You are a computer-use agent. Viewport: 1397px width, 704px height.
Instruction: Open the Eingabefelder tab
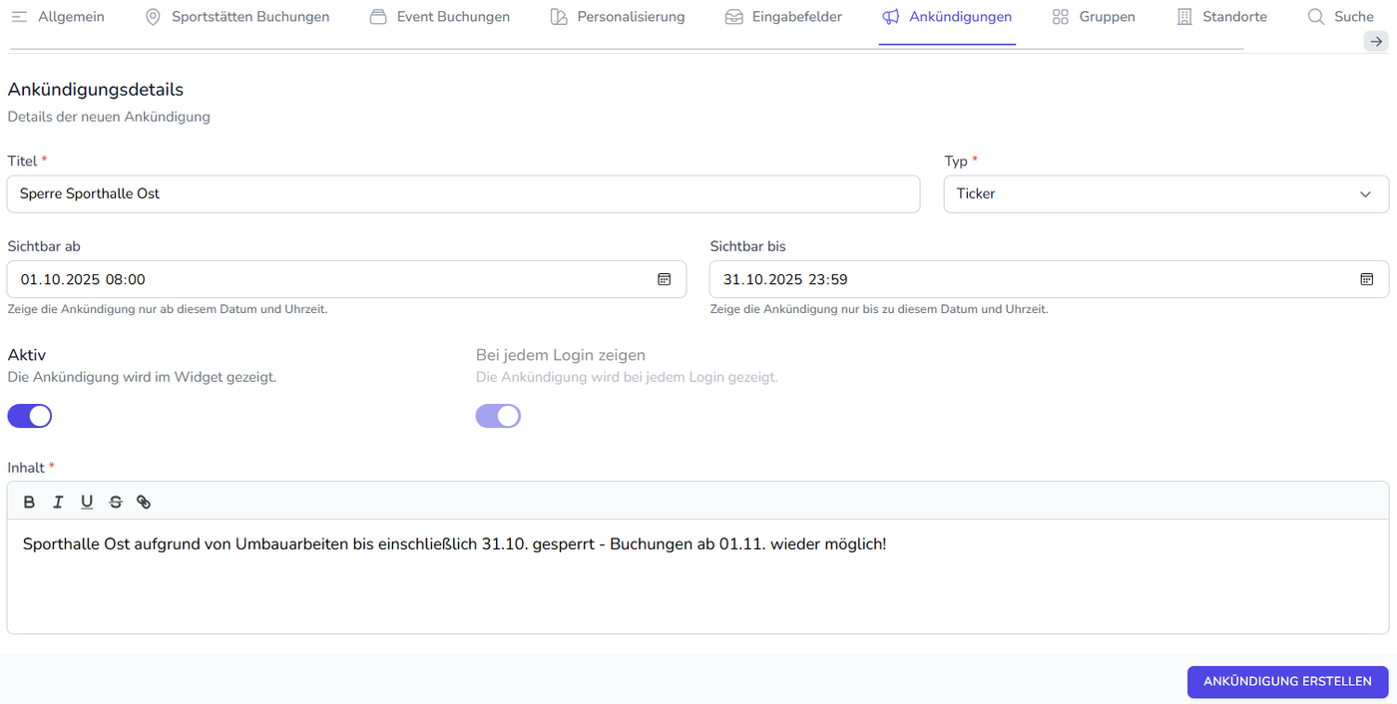[x=783, y=17]
